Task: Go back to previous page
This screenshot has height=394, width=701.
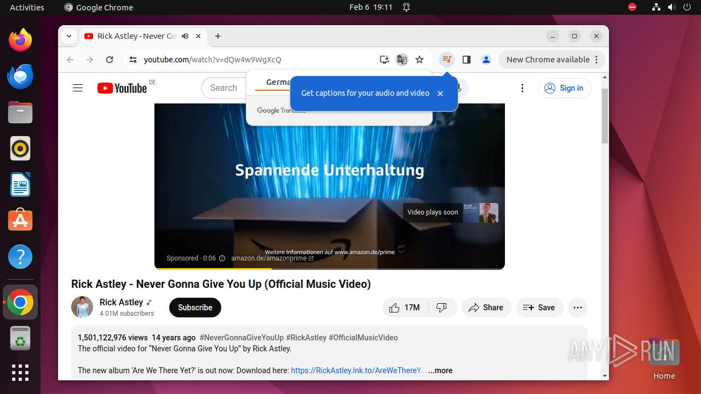Action: tap(70, 60)
